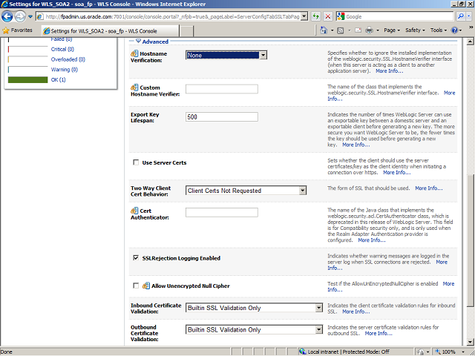
Task: Click the Refresh page icon
Action: [315, 16]
